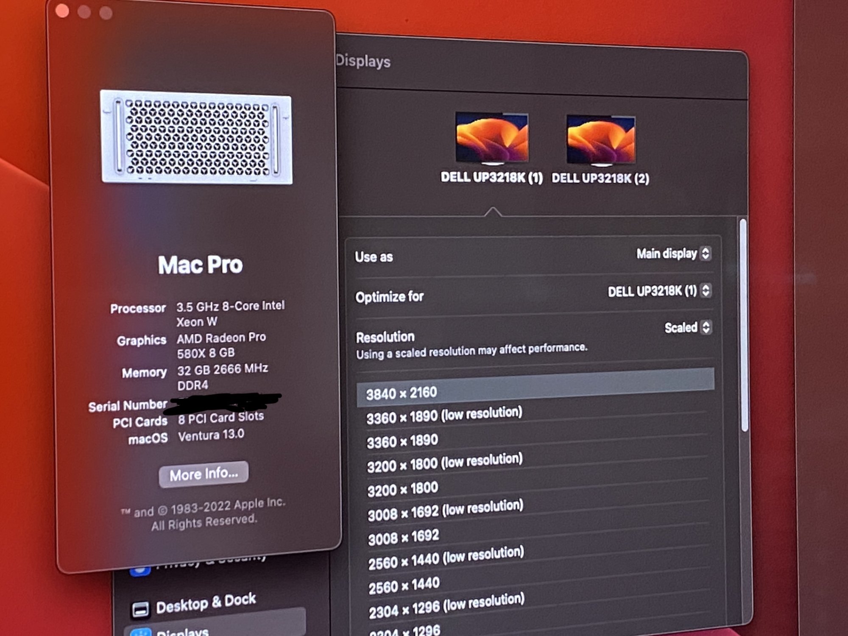This screenshot has width=848, height=636.
Task: Open Desktop & Dock settings item
Action: 206,603
